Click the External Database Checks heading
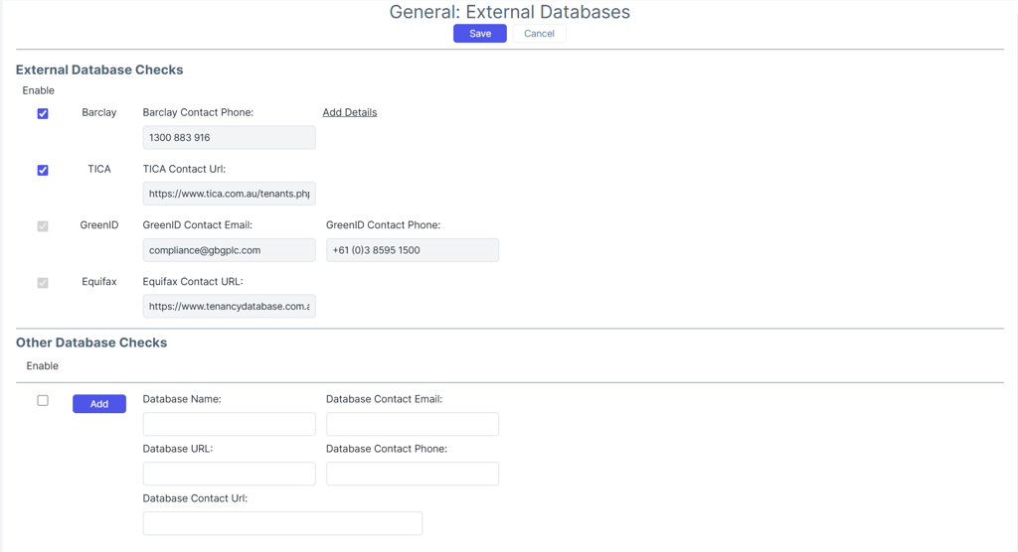Viewport: 1018px width, 552px height. (x=99, y=70)
